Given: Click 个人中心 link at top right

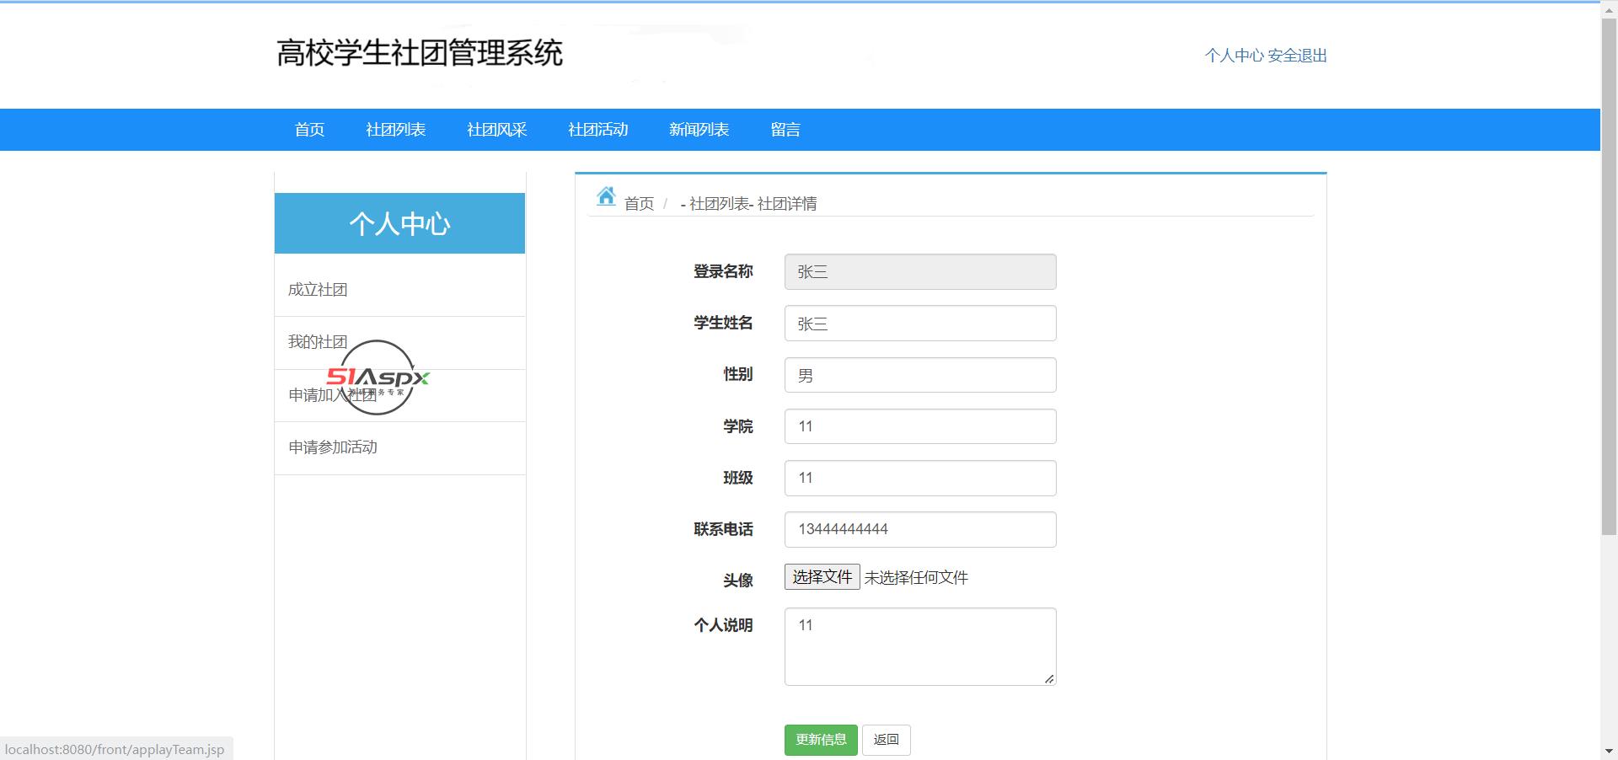Looking at the screenshot, I should click(x=1235, y=56).
